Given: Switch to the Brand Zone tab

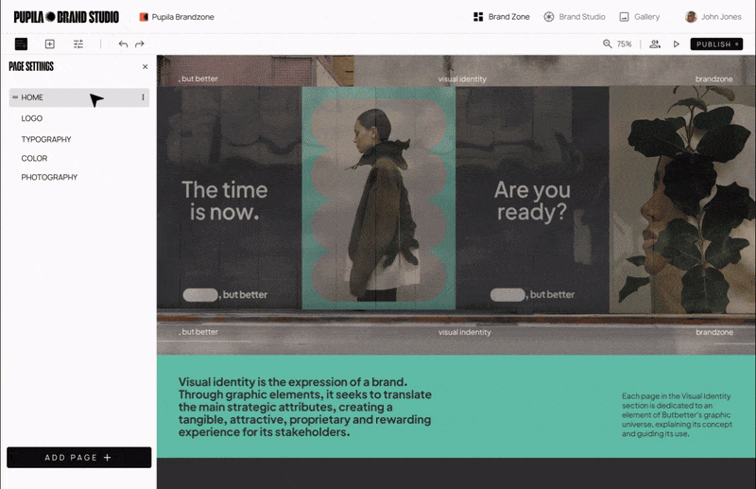Looking at the screenshot, I should coord(502,17).
